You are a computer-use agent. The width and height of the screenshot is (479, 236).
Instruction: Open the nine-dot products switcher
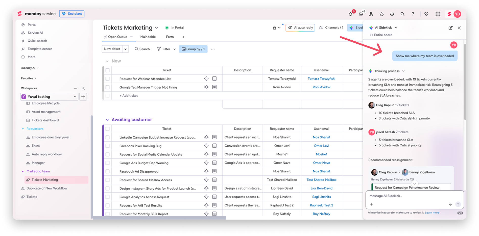pyautogui.click(x=438, y=14)
